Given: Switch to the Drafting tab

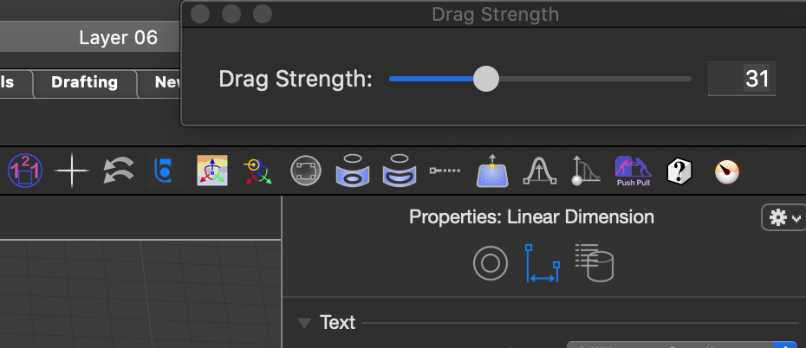Looking at the screenshot, I should 85,82.
